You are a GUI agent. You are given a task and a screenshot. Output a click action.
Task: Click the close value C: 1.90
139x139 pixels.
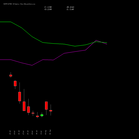[x=48, y=7]
